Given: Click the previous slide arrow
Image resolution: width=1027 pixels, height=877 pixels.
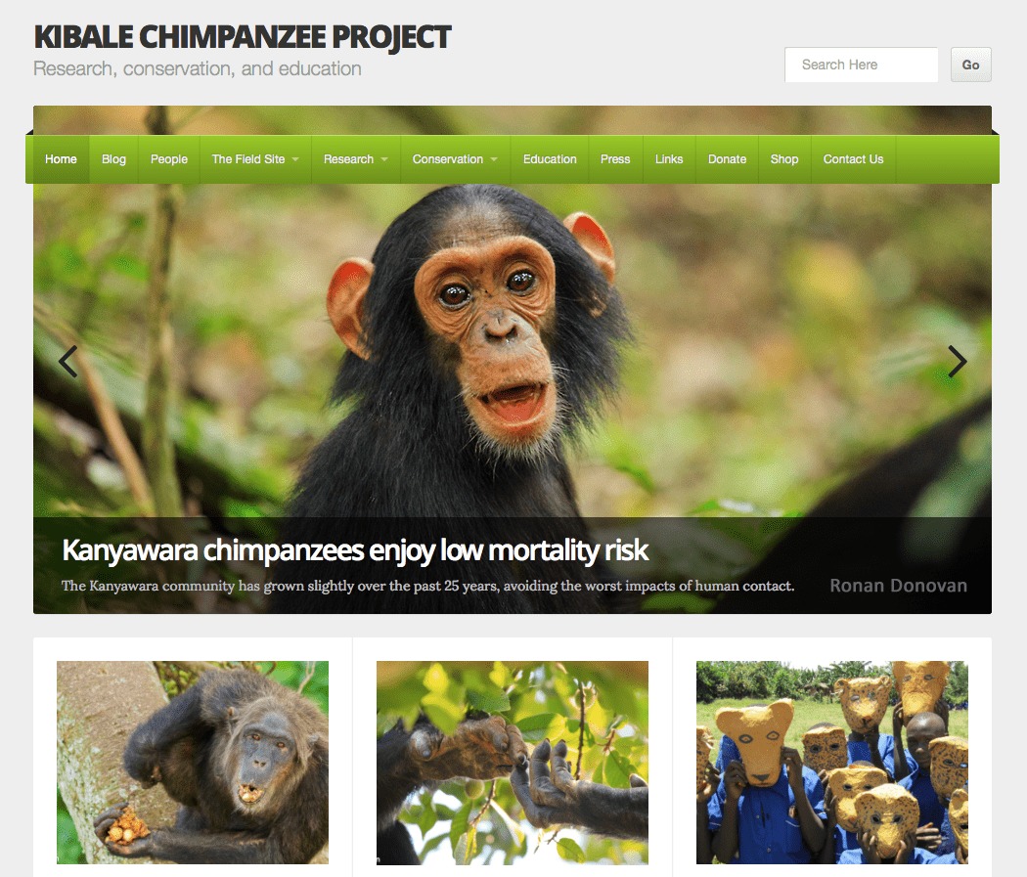Looking at the screenshot, I should (x=68, y=362).
